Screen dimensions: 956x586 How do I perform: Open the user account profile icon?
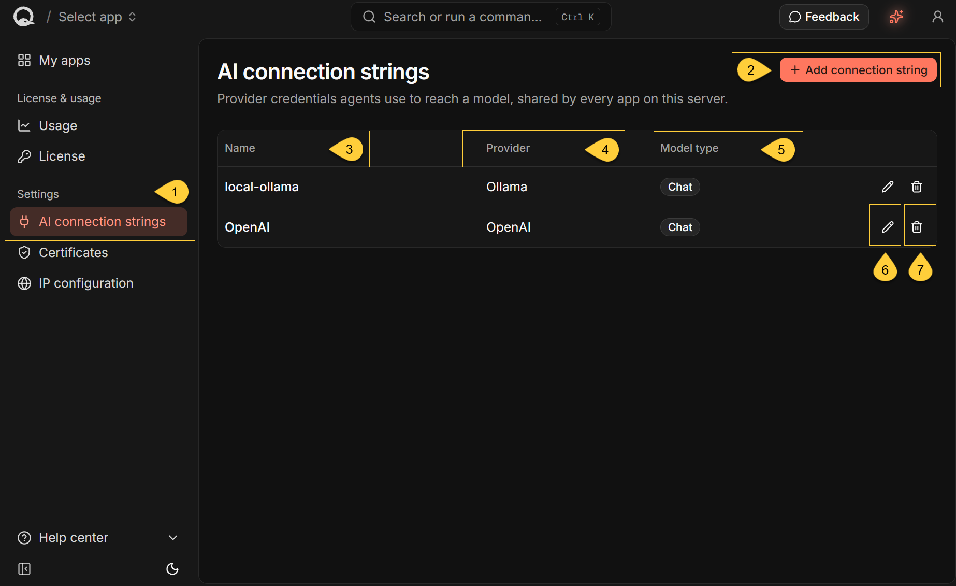(x=938, y=17)
